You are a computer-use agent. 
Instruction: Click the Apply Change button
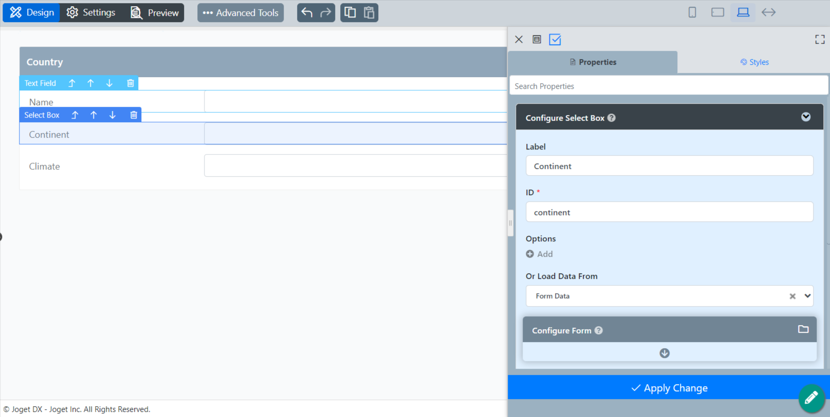pos(669,388)
